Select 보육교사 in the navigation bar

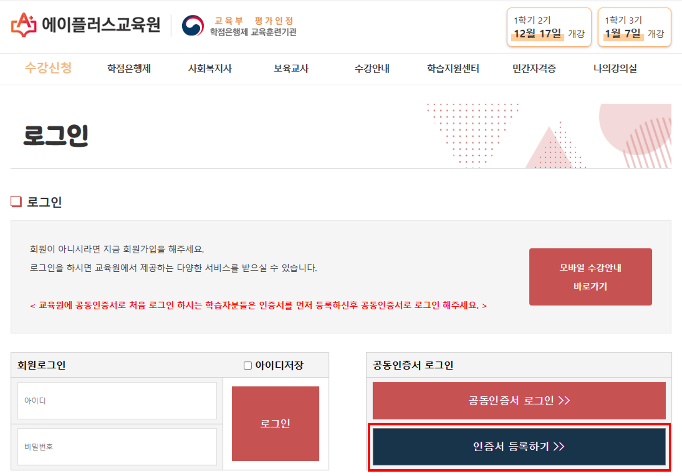(x=291, y=69)
